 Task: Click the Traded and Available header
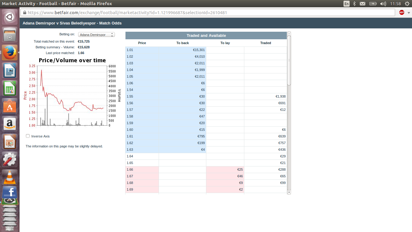click(206, 35)
